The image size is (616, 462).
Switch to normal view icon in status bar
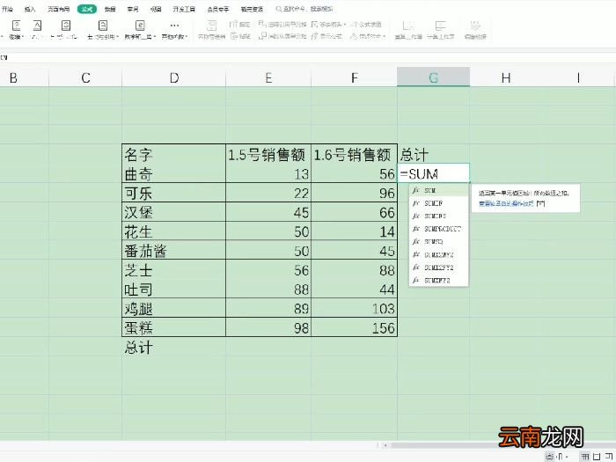[x=585, y=456]
